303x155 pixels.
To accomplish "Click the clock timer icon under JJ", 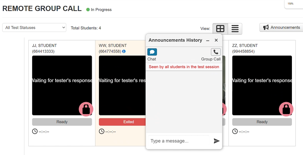I will click(35, 131).
